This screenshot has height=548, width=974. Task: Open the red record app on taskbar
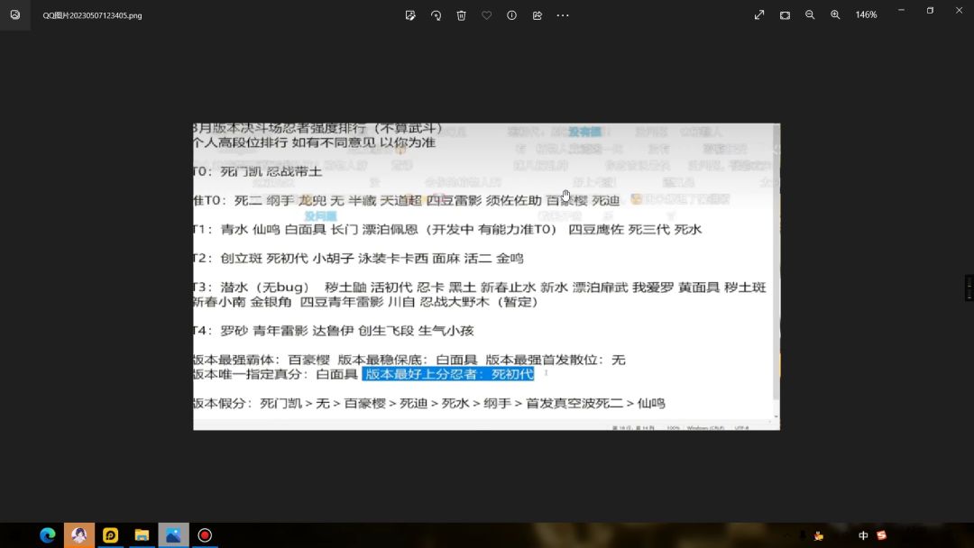[x=205, y=535]
